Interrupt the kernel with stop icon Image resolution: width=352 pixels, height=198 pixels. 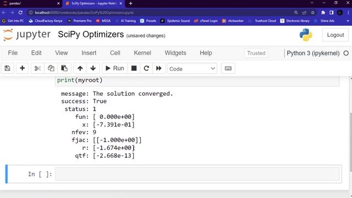(x=134, y=68)
